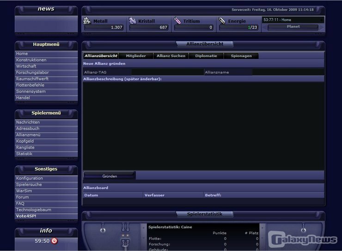Go to Home in Hauptmenü
Image resolution: width=342 pixels, height=251 pixels.
(46, 54)
